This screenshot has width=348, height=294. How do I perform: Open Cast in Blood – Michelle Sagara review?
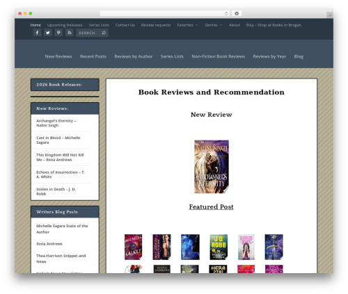[58, 140]
